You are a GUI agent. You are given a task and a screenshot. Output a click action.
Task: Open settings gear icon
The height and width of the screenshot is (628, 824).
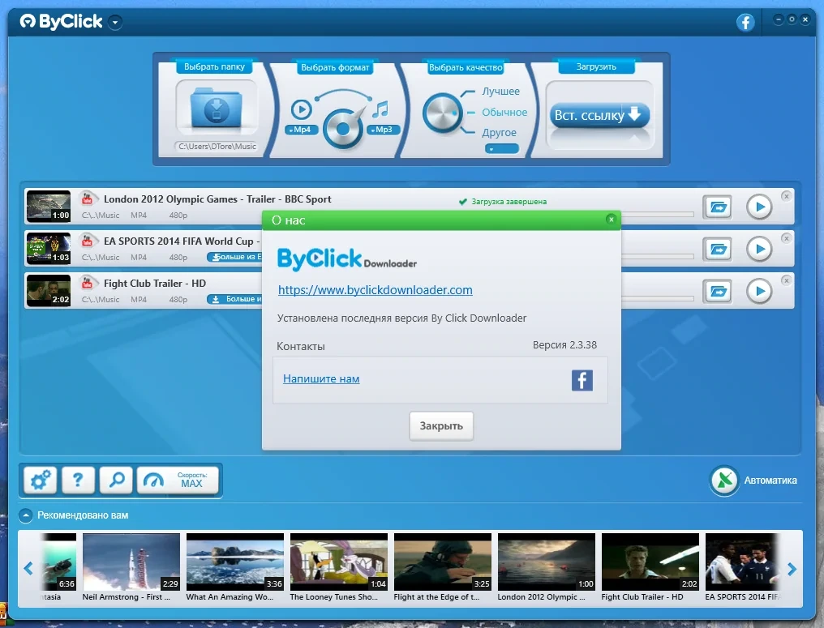coord(40,480)
